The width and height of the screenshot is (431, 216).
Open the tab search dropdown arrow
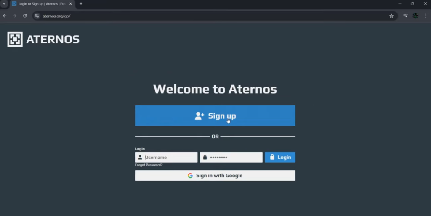tap(4, 4)
